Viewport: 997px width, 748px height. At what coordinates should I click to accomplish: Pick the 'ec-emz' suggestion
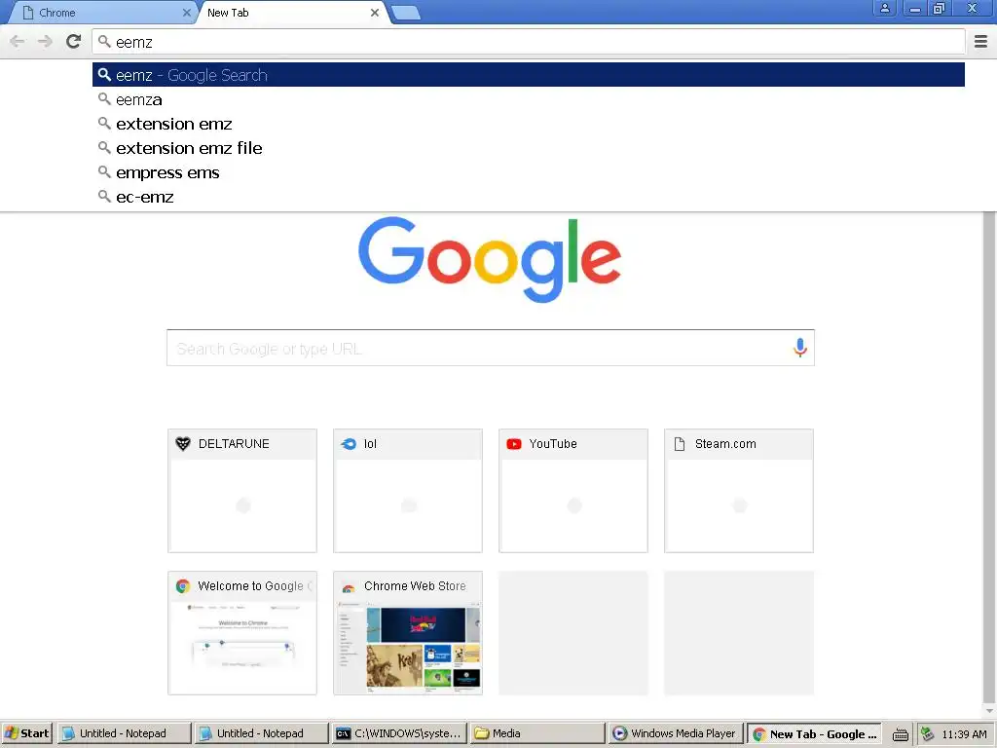tap(529, 197)
